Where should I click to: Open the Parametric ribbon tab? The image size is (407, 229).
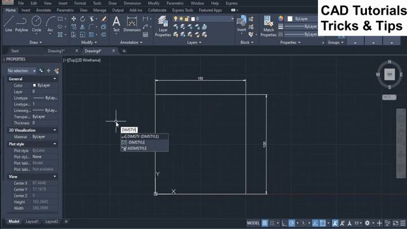click(x=65, y=10)
